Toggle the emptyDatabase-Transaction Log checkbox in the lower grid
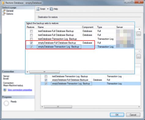Screen dimensions: 145x120 [x=46, y=84]
